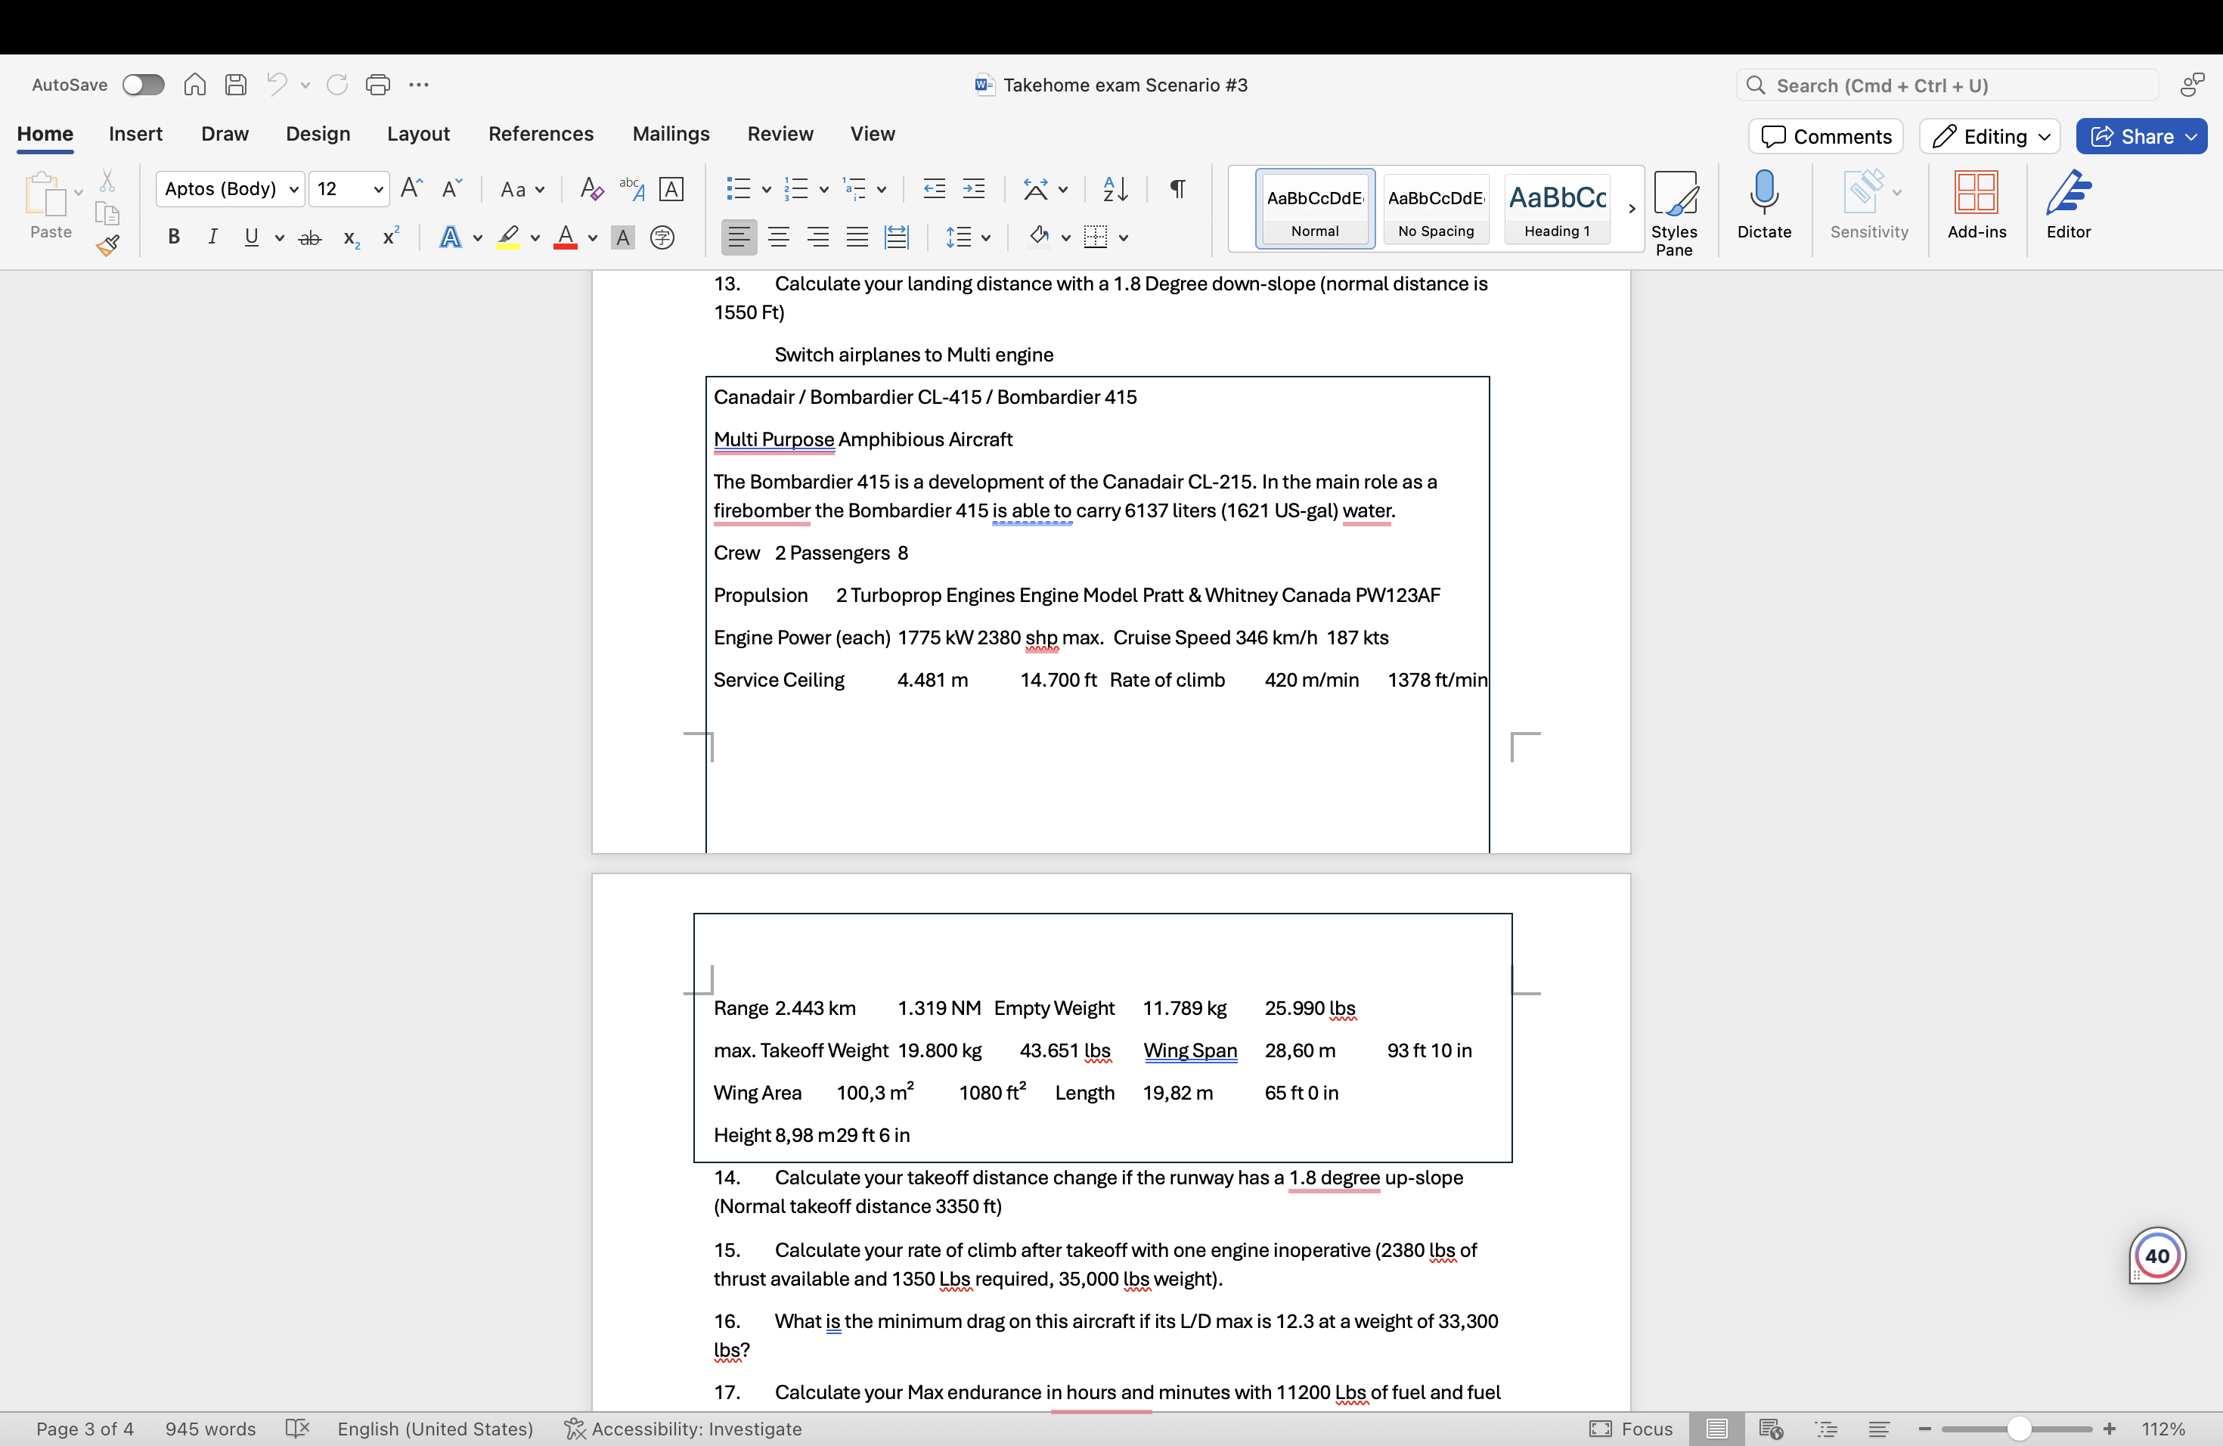Start Dictate with the microphone icon
The width and height of the screenshot is (2223, 1446).
[x=1763, y=204]
